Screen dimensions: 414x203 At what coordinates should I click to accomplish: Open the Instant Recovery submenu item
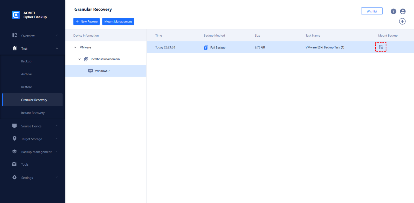(x=32, y=113)
